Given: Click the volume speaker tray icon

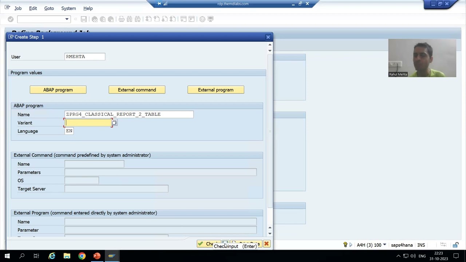Looking at the screenshot, I should [414, 256].
